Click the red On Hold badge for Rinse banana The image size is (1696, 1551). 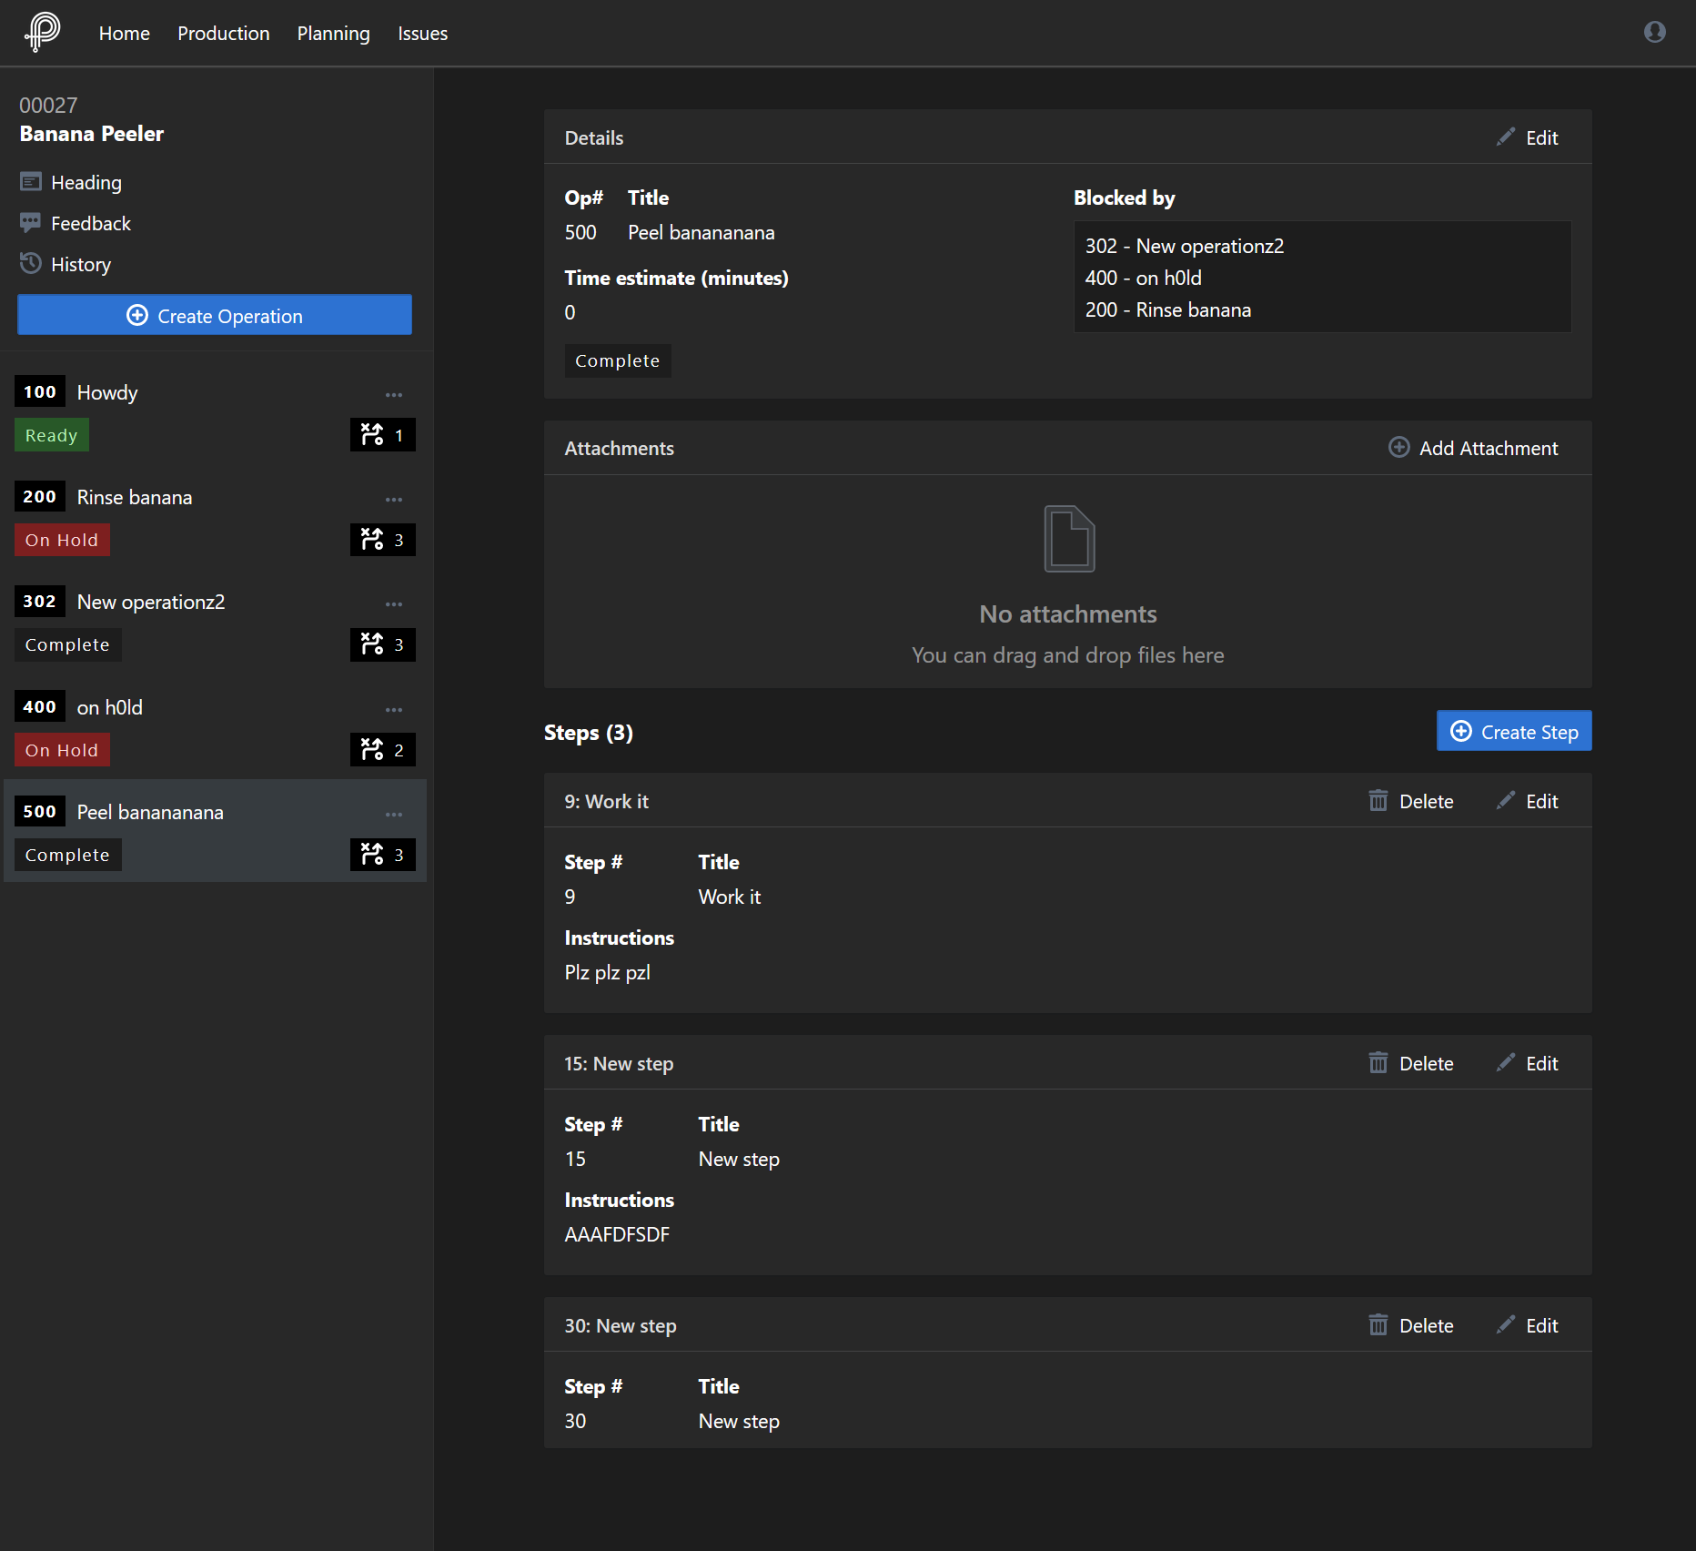62,541
